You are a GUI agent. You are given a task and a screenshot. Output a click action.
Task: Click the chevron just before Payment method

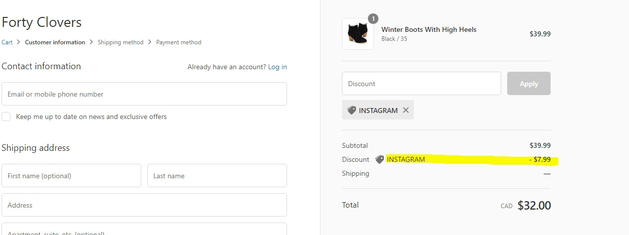click(150, 42)
